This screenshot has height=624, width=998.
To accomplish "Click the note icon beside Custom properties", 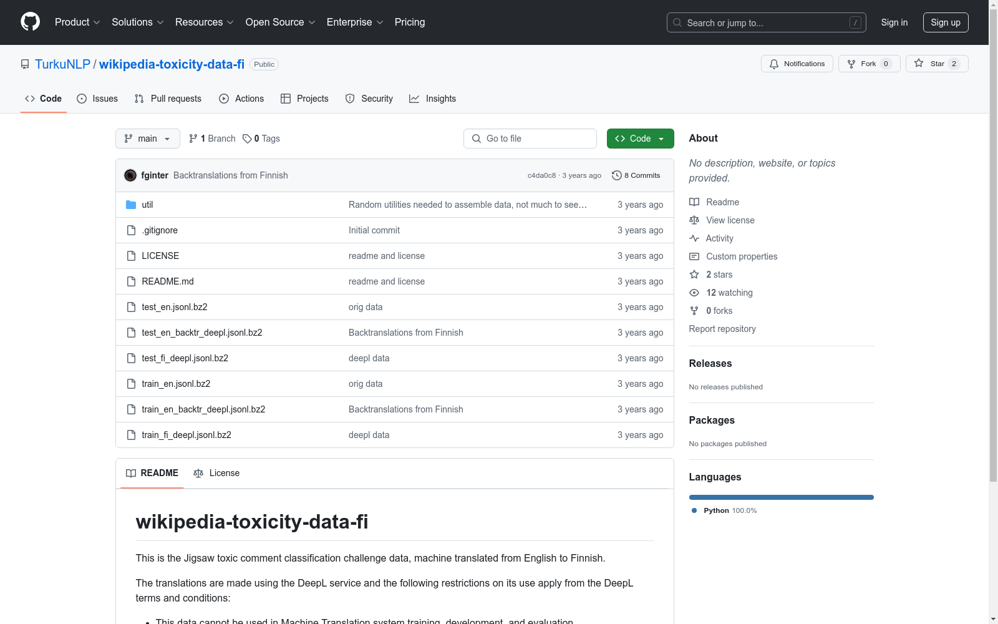I will [x=694, y=256].
